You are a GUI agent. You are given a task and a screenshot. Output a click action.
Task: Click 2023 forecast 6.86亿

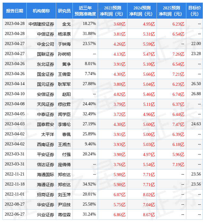(x=120, y=215)
